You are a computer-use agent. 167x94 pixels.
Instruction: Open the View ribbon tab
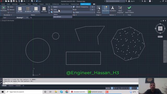[29, 4]
